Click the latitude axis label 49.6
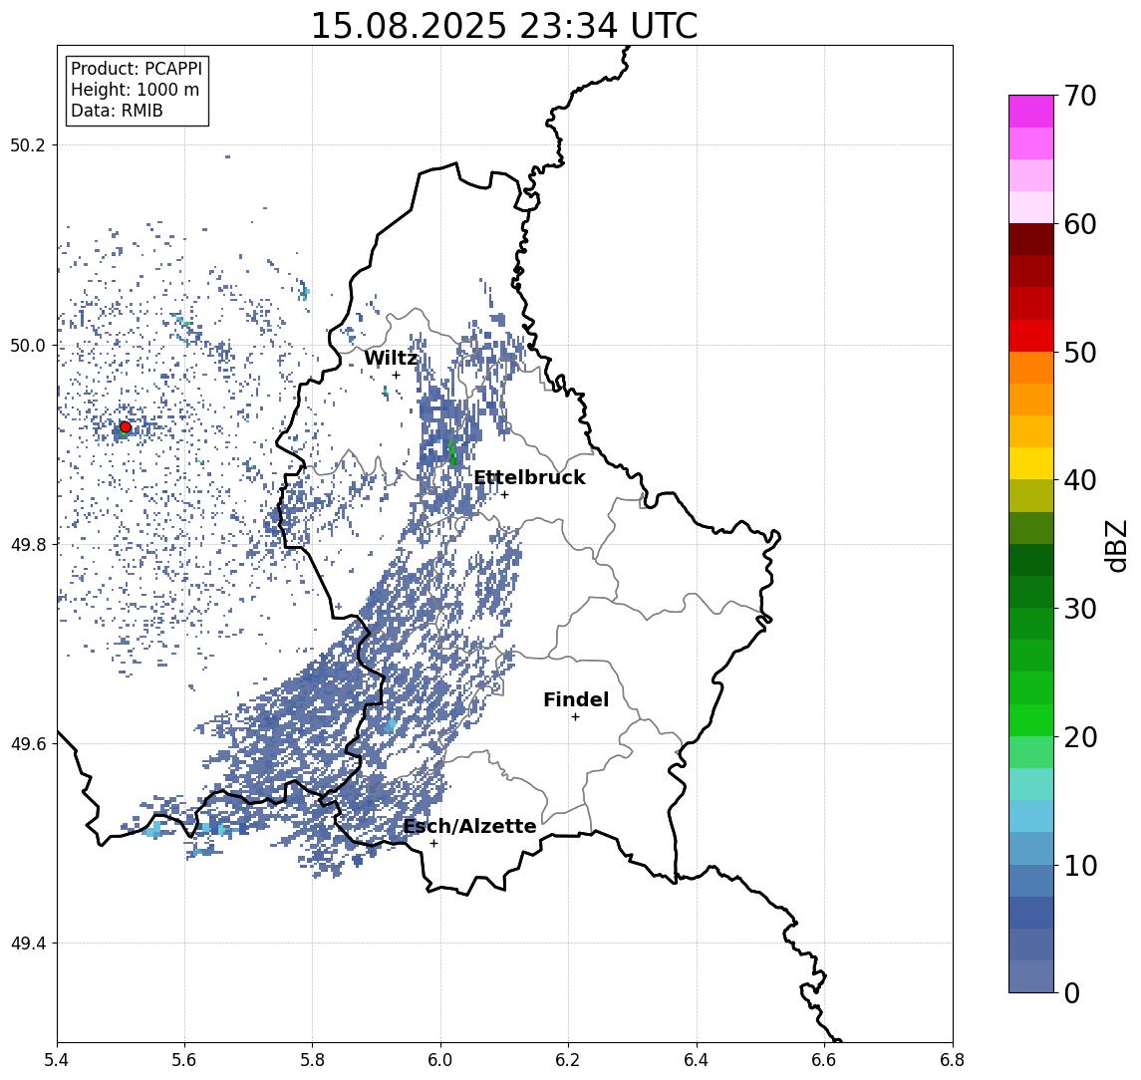The height and width of the screenshot is (1080, 1141). [x=28, y=744]
